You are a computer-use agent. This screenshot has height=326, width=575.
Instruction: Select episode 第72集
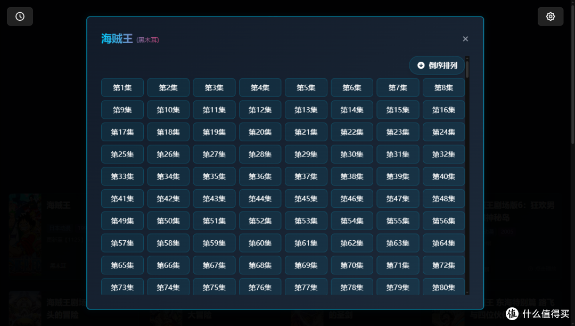(x=443, y=265)
